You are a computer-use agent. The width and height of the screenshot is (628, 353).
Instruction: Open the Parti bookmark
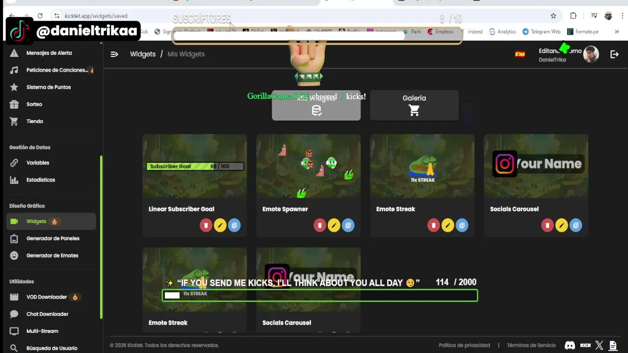coord(412,31)
